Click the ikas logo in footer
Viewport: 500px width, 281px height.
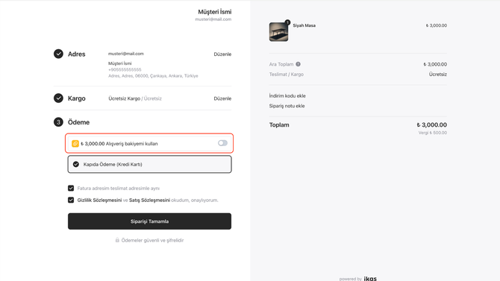(x=370, y=279)
